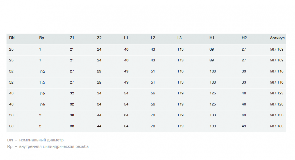The height and width of the screenshot is (160, 295).
Task: Click the 'Rp = внутренняя цилиндрическая резьба' legend
Action: point(48,146)
